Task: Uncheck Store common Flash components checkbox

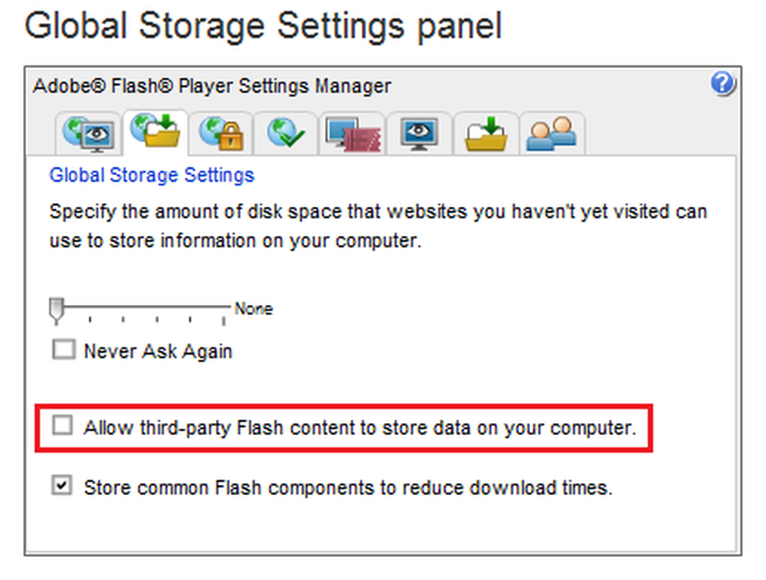Action: click(x=62, y=486)
